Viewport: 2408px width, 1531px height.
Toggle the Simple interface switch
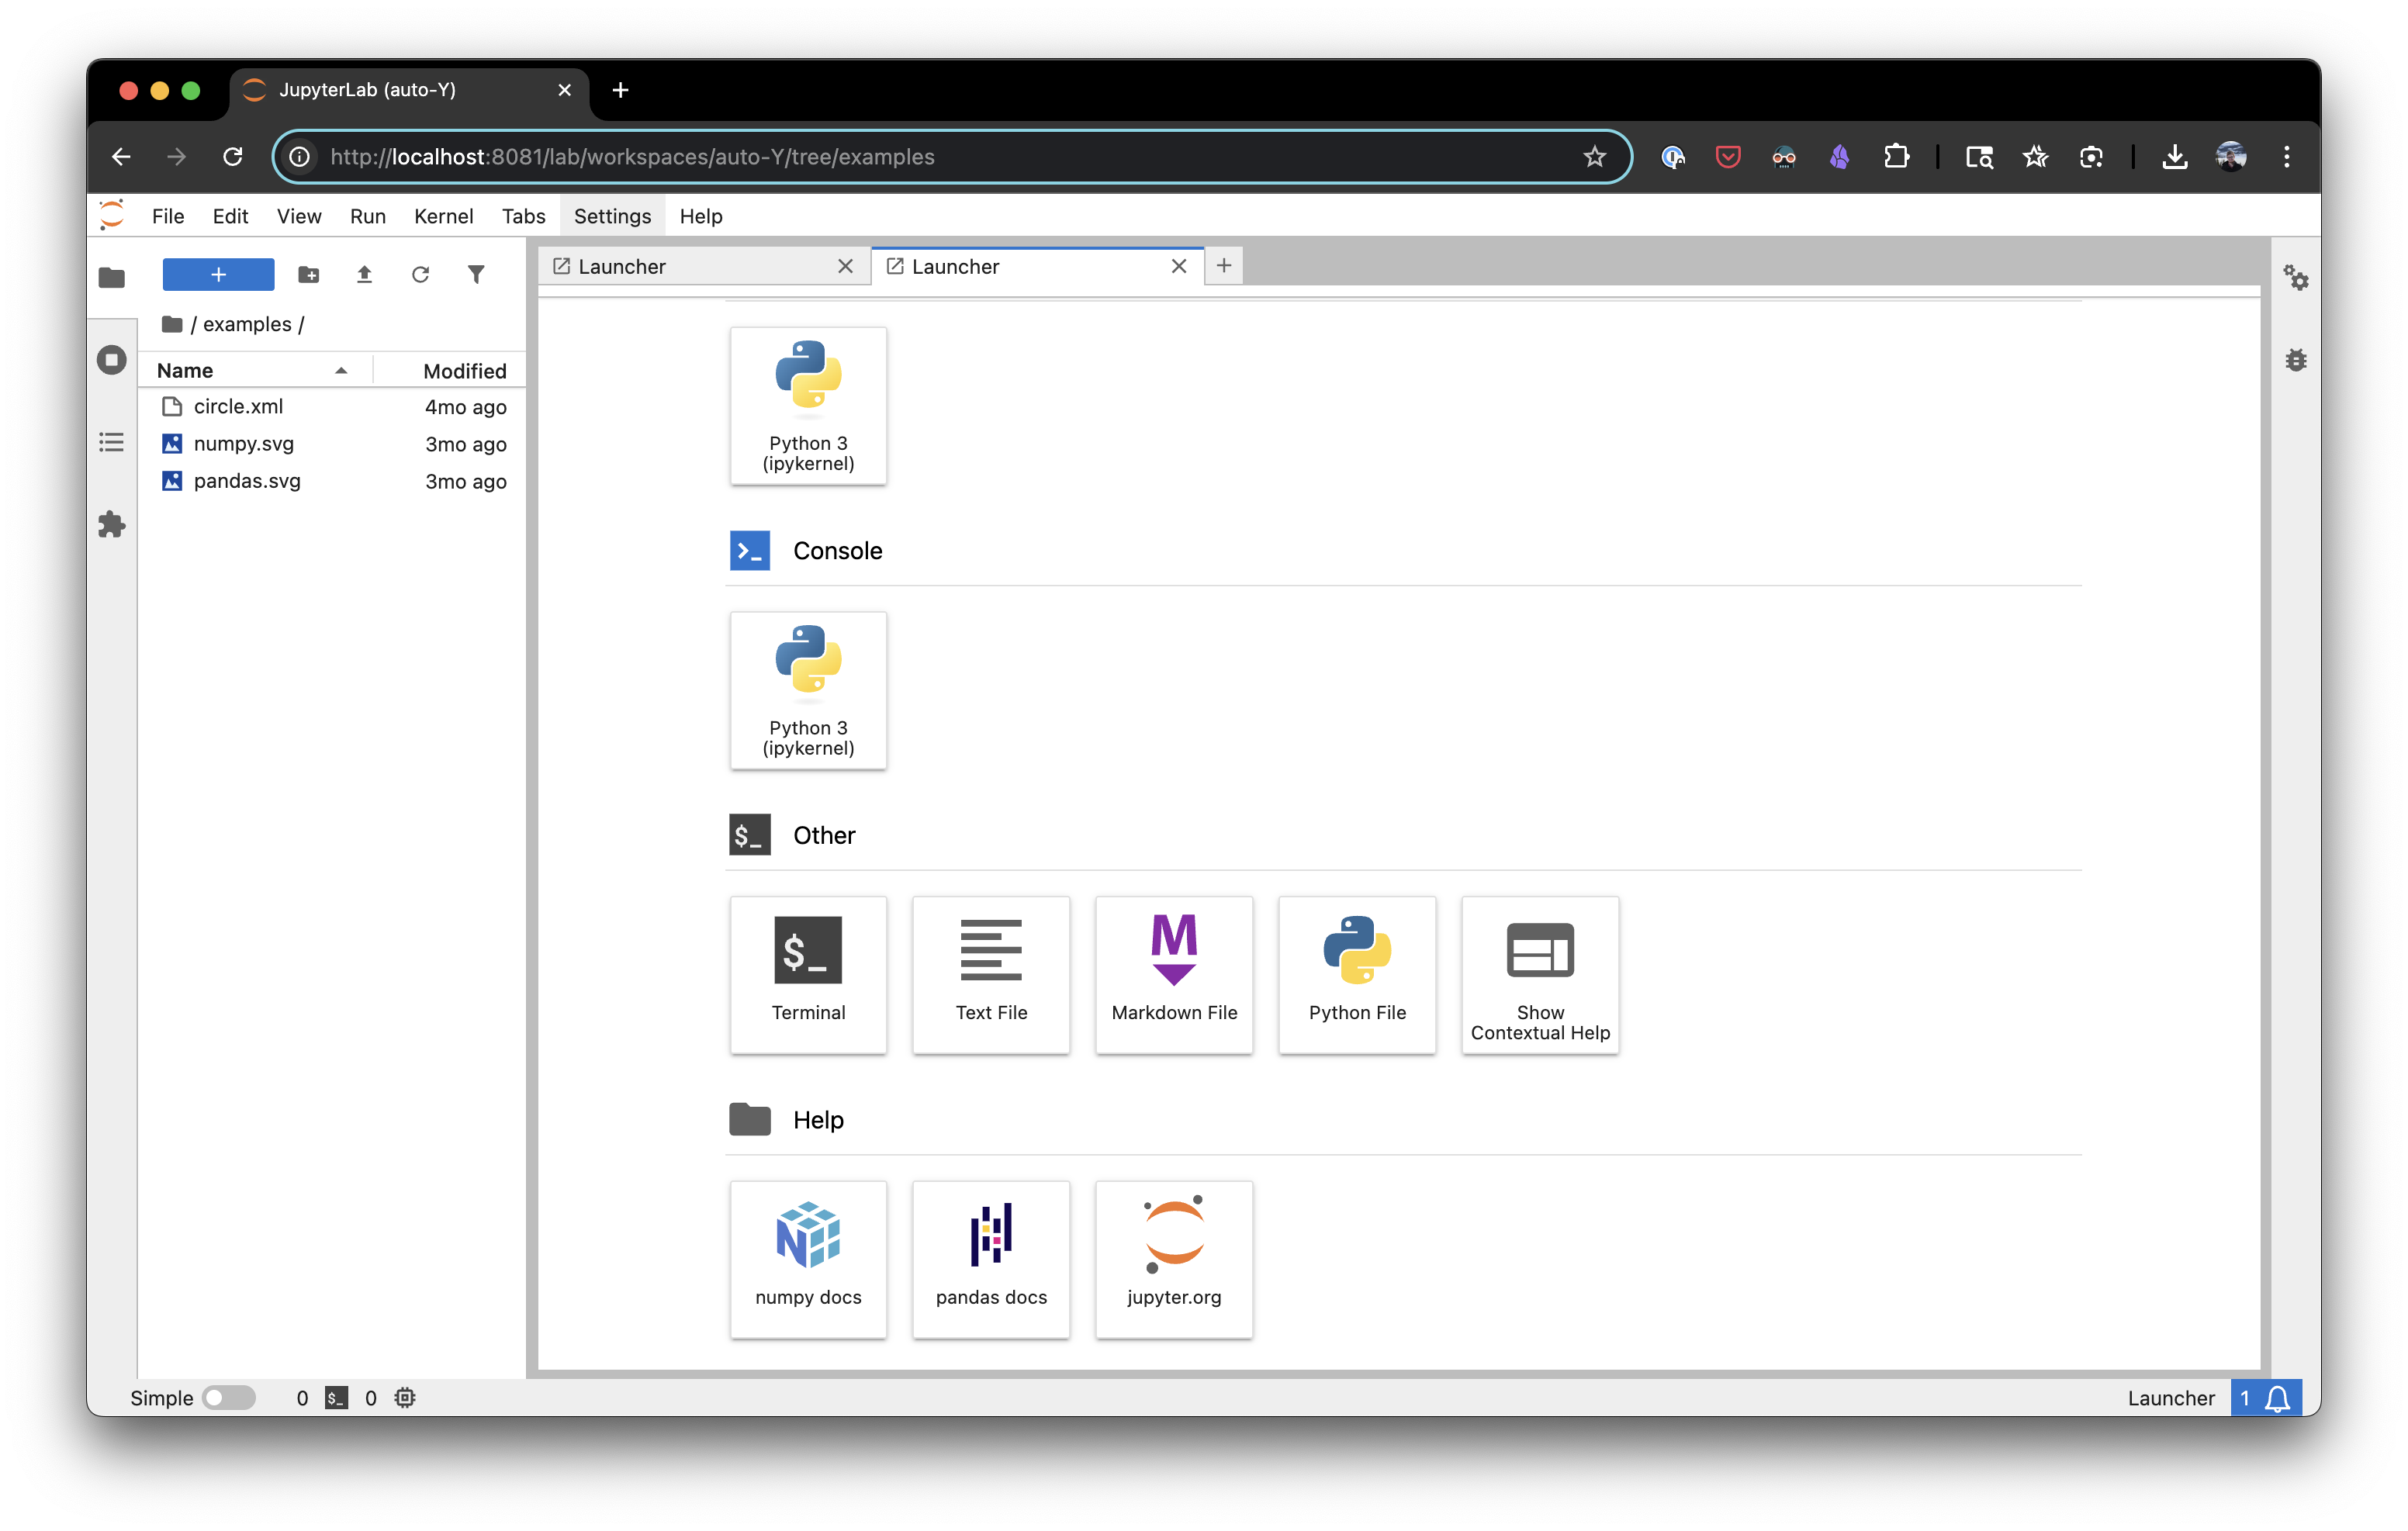tap(228, 1397)
